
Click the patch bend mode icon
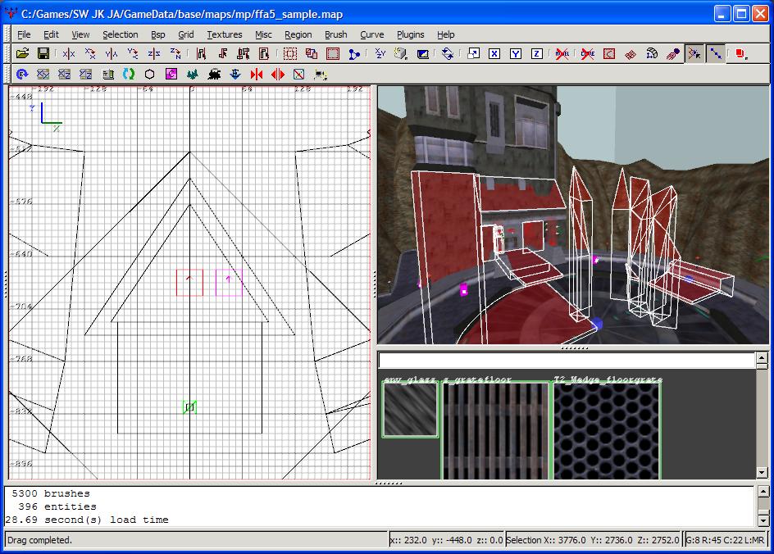652,54
